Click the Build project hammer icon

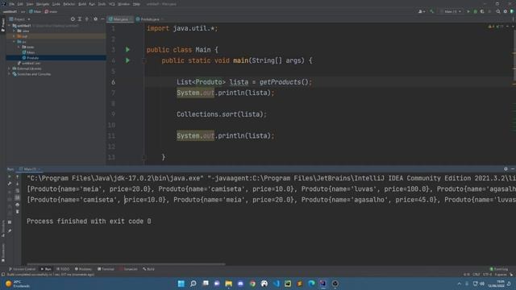pyautogui.click(x=432, y=11)
